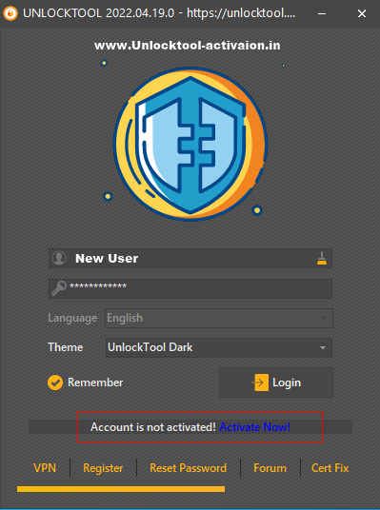Click the yellow progress bar at bottom
This screenshot has width=380, height=510.
pos(121,489)
